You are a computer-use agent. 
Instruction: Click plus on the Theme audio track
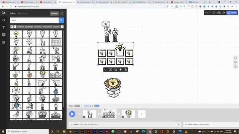point(179,124)
